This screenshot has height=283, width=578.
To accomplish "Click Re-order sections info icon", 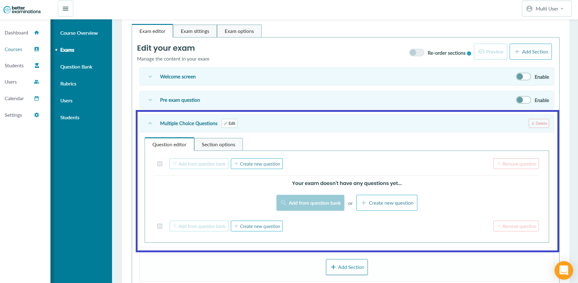I will pyautogui.click(x=469, y=53).
